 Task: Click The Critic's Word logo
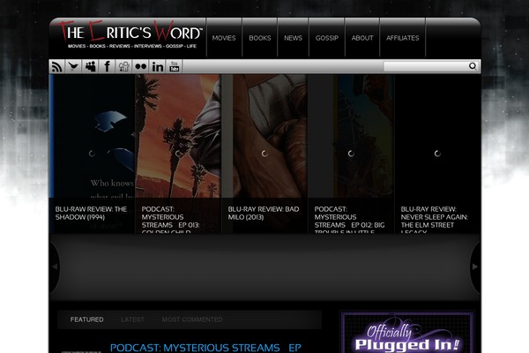pyautogui.click(x=130, y=34)
